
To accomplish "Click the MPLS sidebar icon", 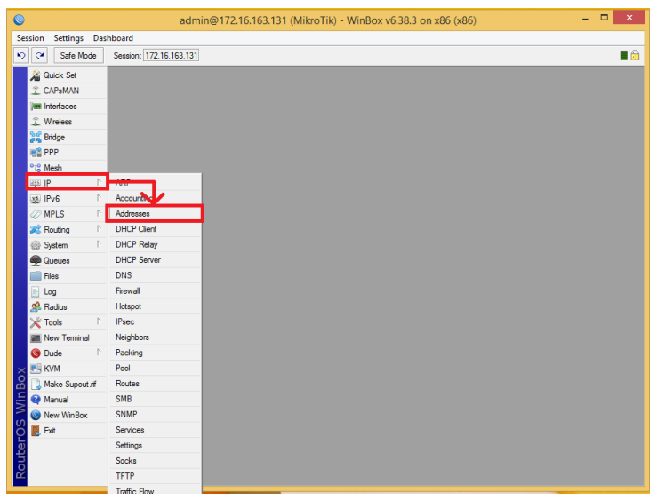I will [x=36, y=214].
